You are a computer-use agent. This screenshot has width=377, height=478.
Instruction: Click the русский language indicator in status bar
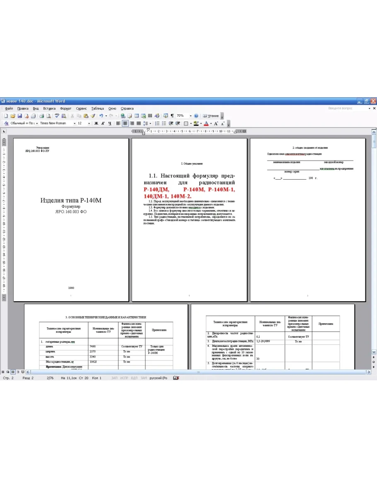[x=157, y=378]
